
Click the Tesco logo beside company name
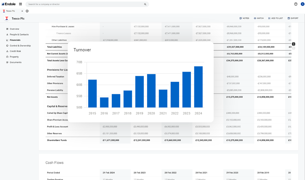point(7,18)
